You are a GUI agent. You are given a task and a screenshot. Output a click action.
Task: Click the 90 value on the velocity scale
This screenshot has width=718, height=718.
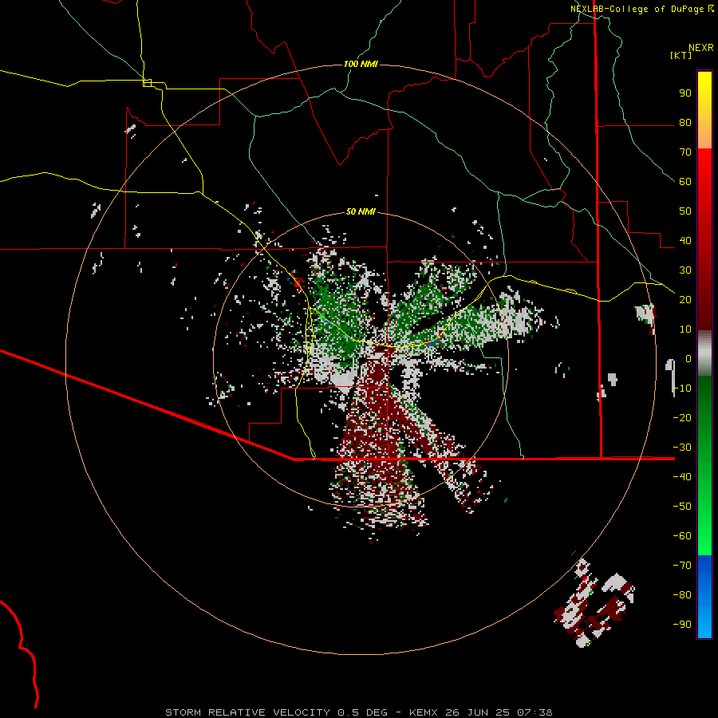[x=685, y=93]
